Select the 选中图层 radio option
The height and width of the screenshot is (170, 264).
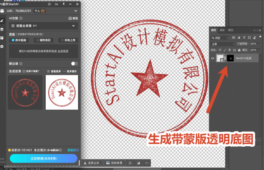tap(19, 40)
